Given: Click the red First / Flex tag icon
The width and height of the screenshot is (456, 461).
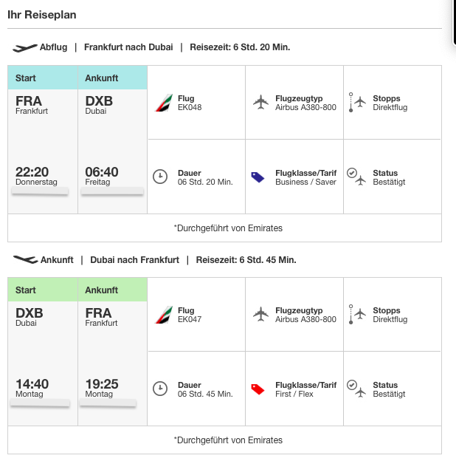Looking at the screenshot, I should point(258,389).
